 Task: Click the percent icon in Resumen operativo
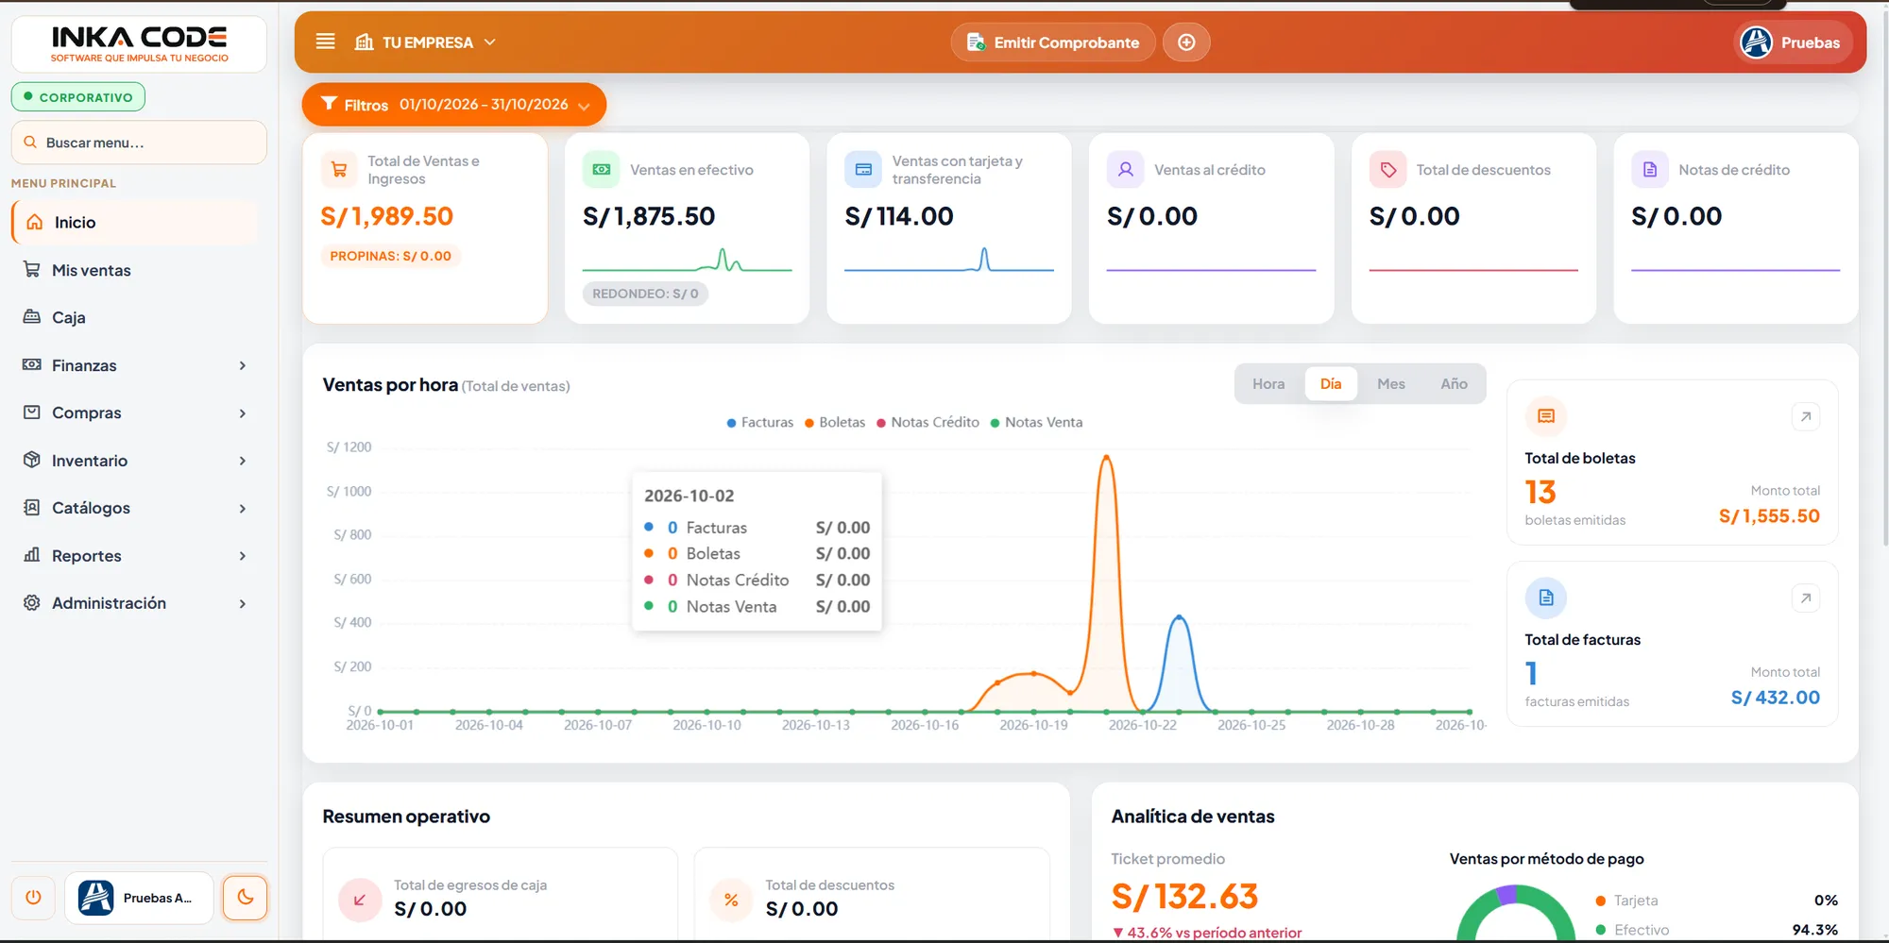tap(731, 900)
